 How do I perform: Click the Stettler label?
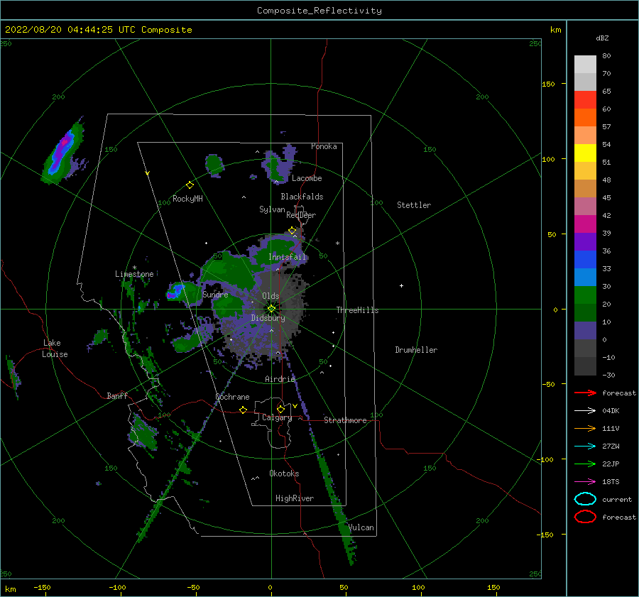point(414,205)
